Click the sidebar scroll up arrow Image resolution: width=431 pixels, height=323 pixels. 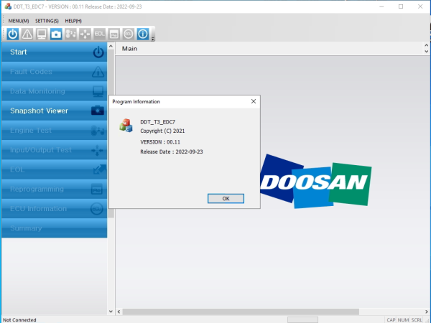tap(111, 46)
